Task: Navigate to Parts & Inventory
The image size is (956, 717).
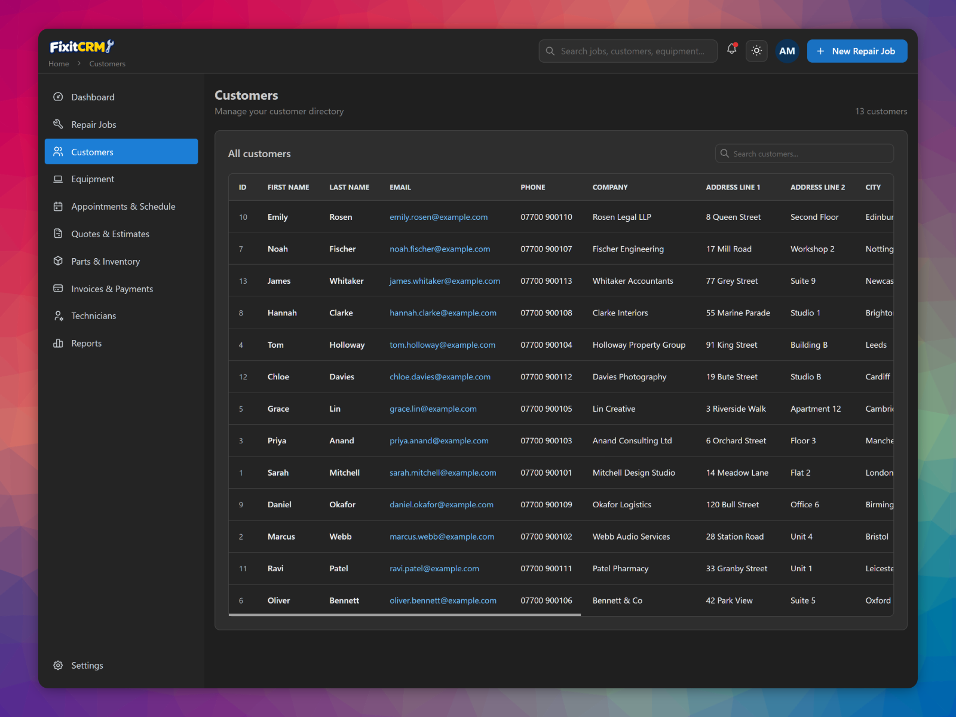Action: click(x=121, y=261)
